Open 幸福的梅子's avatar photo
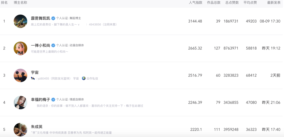Image resolution: width=284 pixels, height=137 pixels. [x=21, y=102]
